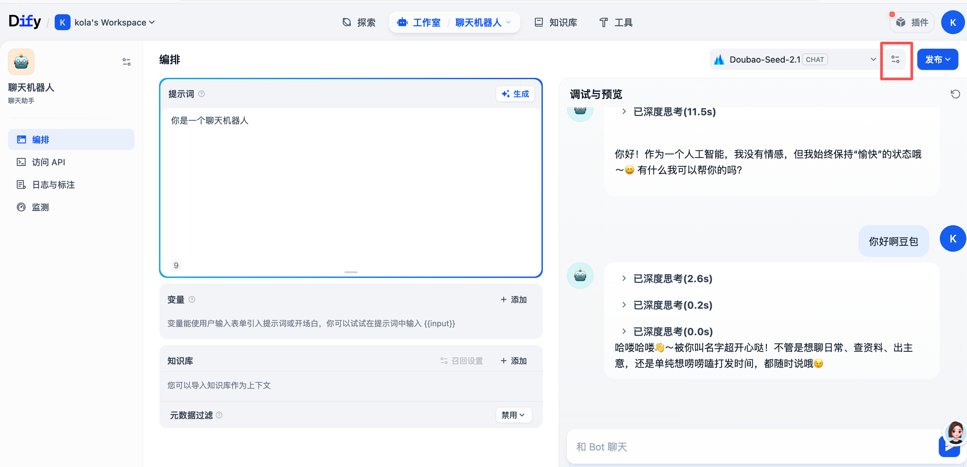Select 访问 API in the sidebar
The image size is (967, 467).
[x=71, y=162]
